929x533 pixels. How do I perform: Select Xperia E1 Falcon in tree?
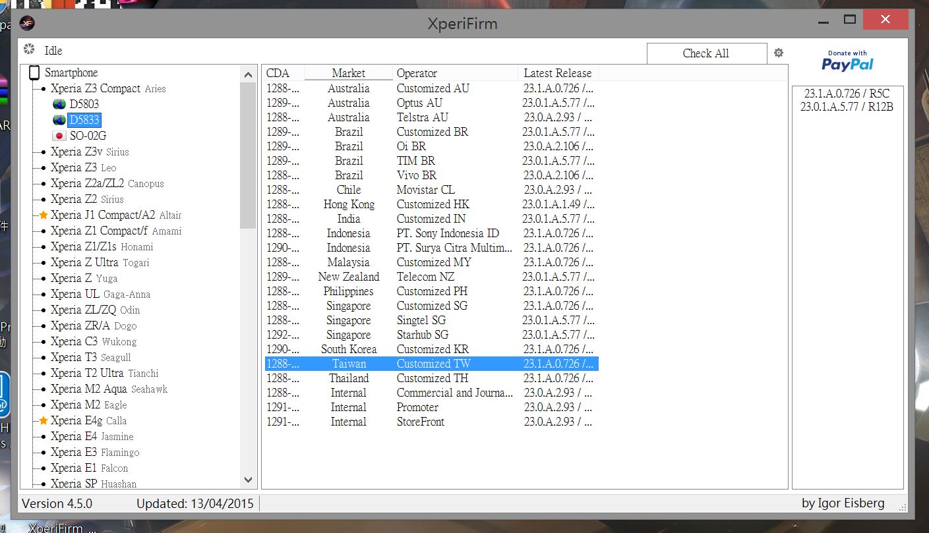coord(89,468)
